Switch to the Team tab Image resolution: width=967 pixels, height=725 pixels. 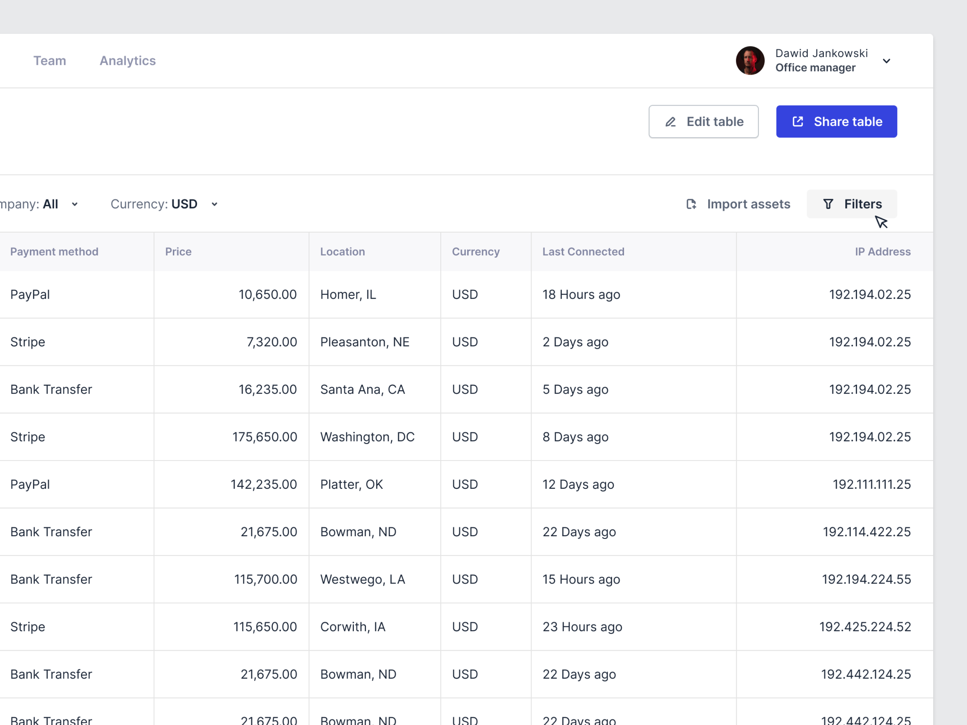point(50,61)
